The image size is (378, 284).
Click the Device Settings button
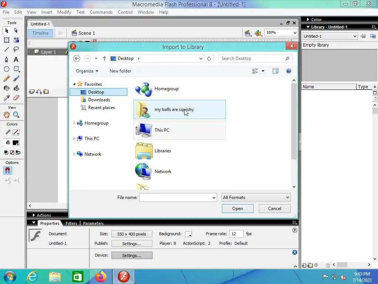click(x=132, y=255)
